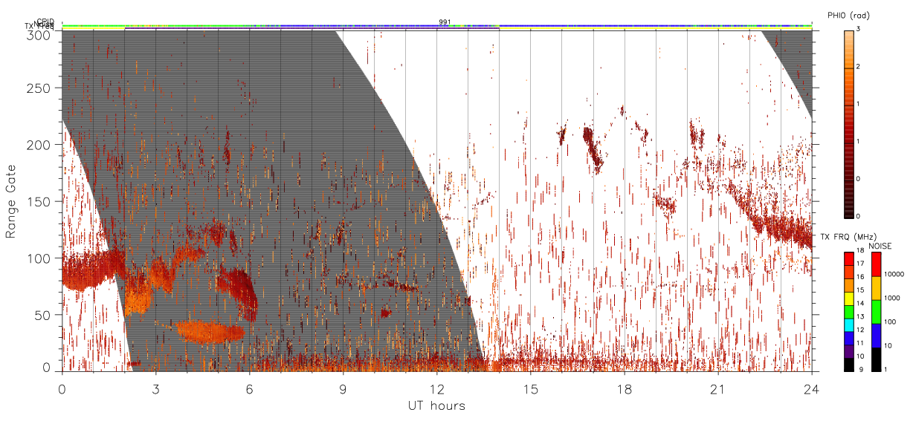Image resolution: width=913 pixels, height=421 pixels.
Task: Click tick label 15 on UT hours axis
Action: point(530,390)
